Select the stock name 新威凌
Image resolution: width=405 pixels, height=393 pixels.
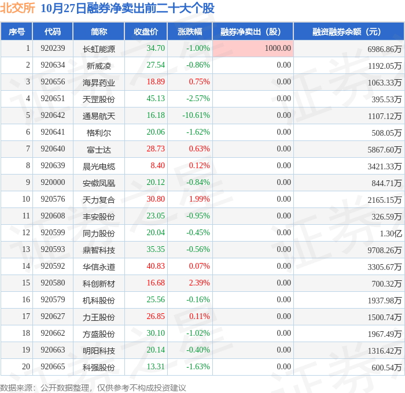99,65
